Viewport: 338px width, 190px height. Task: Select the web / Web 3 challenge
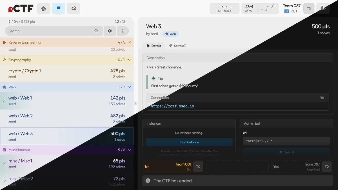[x=67, y=137]
